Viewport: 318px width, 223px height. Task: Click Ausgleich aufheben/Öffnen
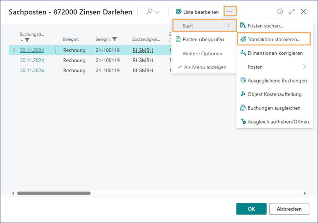point(278,122)
